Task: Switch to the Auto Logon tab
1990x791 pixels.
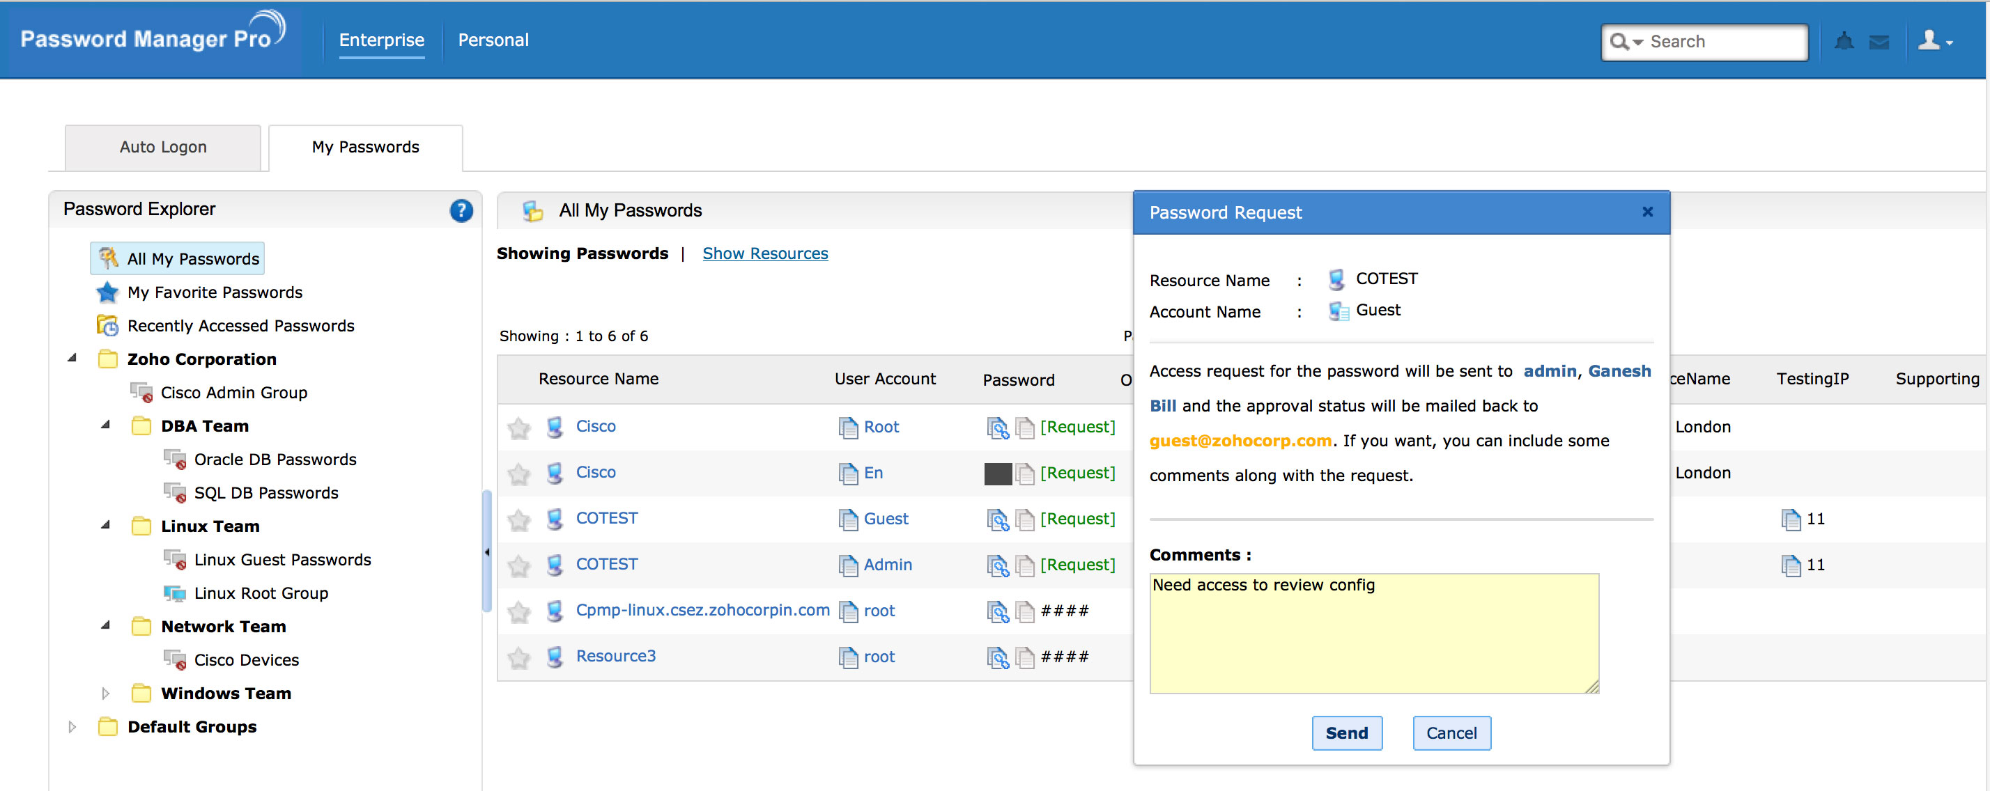Action: click(x=163, y=147)
